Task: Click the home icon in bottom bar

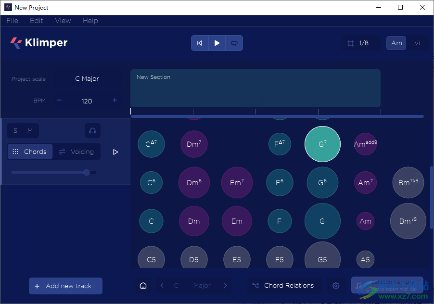Action: point(143,286)
